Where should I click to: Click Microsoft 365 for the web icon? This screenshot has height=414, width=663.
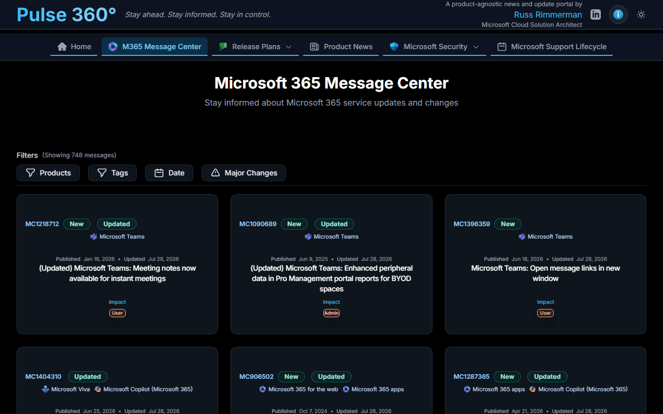[x=263, y=389]
